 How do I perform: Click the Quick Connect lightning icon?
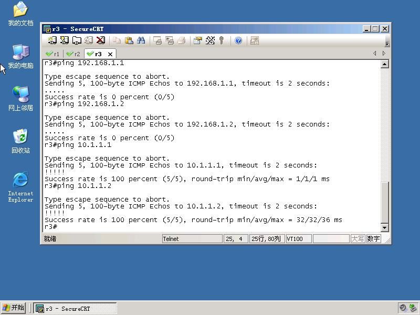click(64, 40)
